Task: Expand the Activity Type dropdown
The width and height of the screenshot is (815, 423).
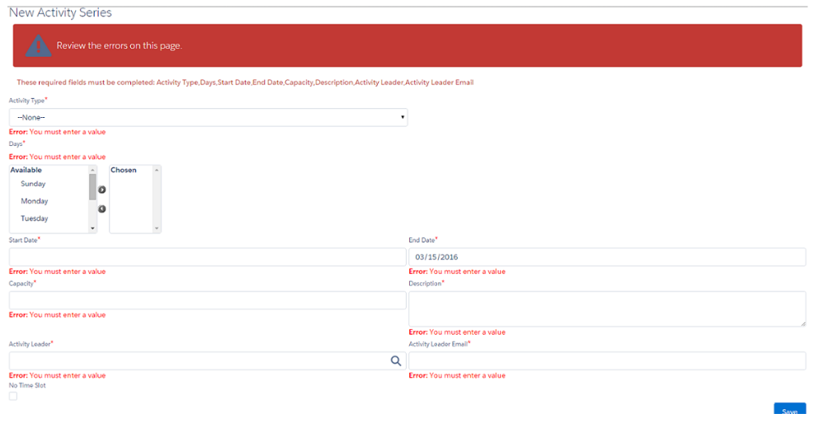Action: 208,118
